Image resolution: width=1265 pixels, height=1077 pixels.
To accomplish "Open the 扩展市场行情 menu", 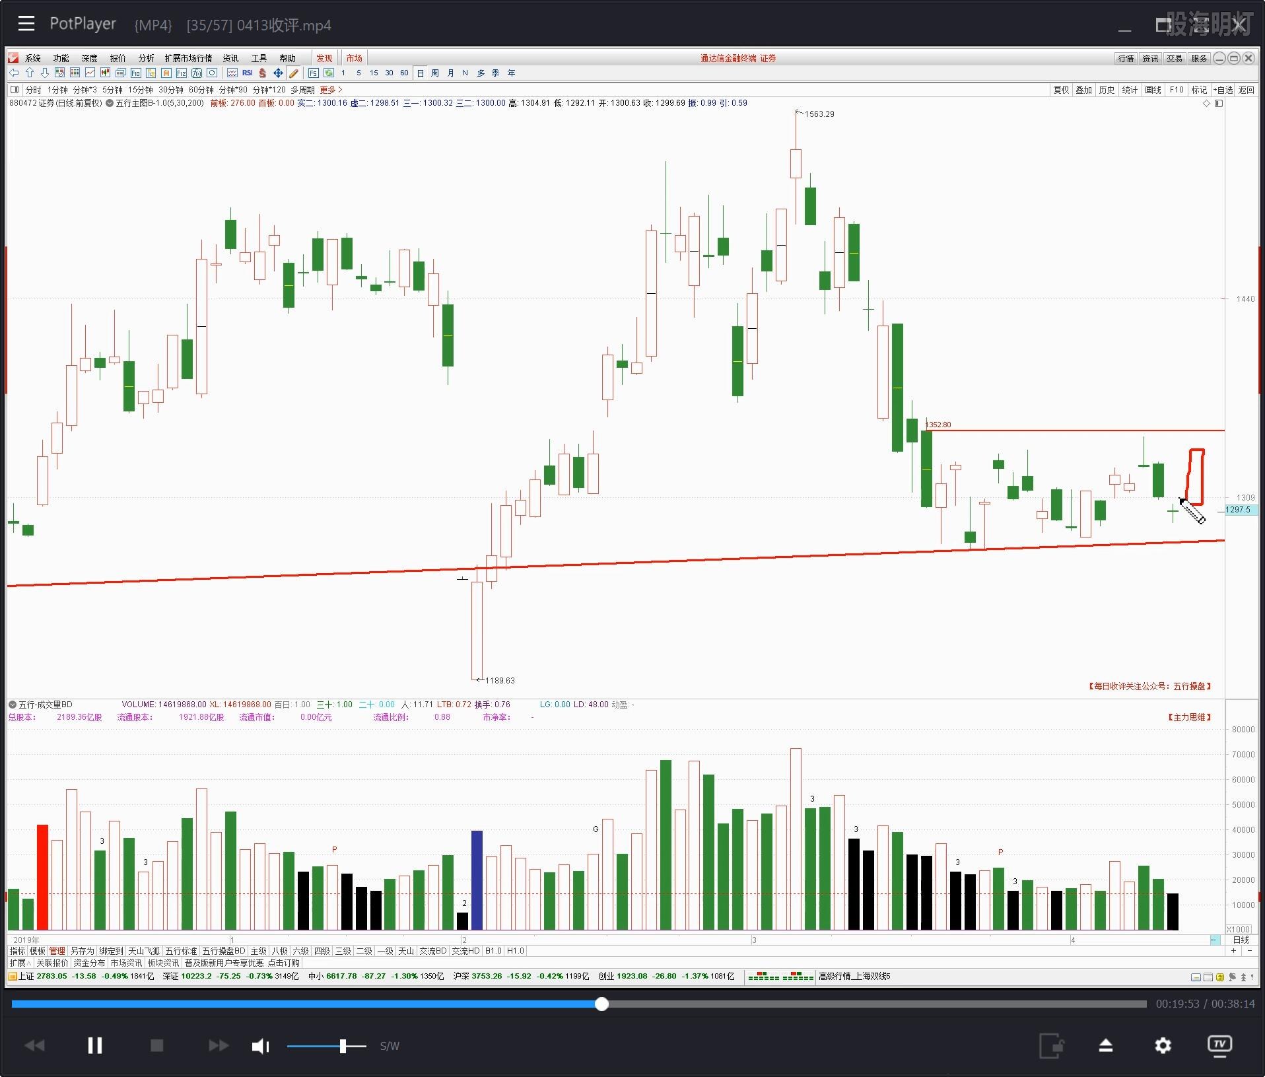I will coord(188,58).
